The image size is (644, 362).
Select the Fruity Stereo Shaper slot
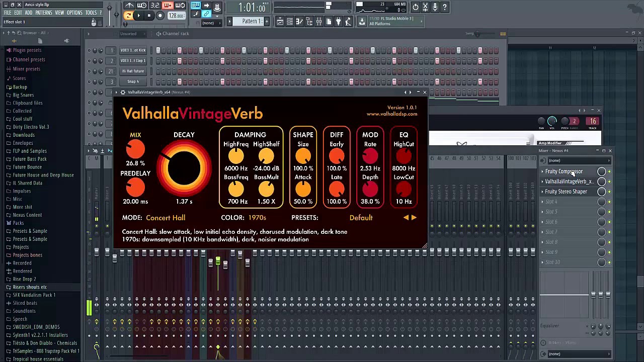(x=566, y=192)
